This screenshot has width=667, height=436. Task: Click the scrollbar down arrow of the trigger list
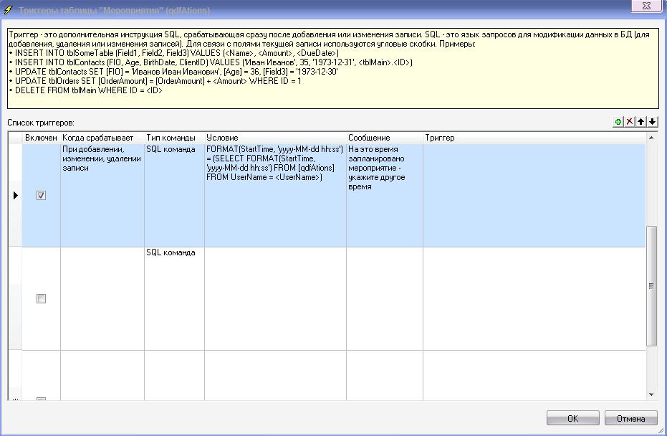click(x=651, y=394)
